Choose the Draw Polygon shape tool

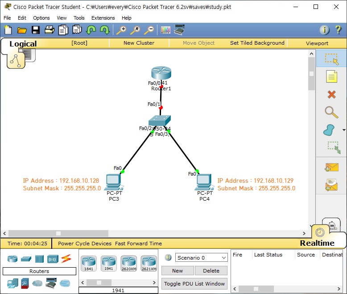[329, 130]
